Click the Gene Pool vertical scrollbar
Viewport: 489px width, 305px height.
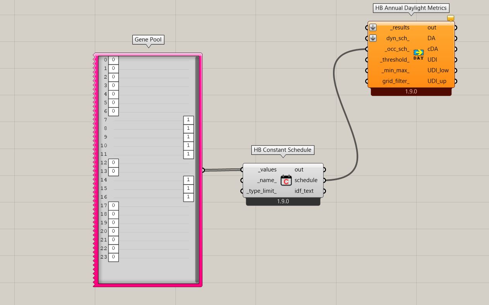[x=197, y=170]
